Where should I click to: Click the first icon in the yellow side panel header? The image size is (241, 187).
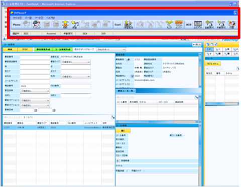[x=207, y=45]
